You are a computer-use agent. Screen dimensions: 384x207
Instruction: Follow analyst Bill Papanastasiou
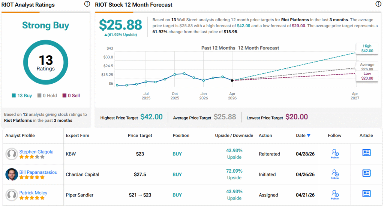click(x=335, y=174)
